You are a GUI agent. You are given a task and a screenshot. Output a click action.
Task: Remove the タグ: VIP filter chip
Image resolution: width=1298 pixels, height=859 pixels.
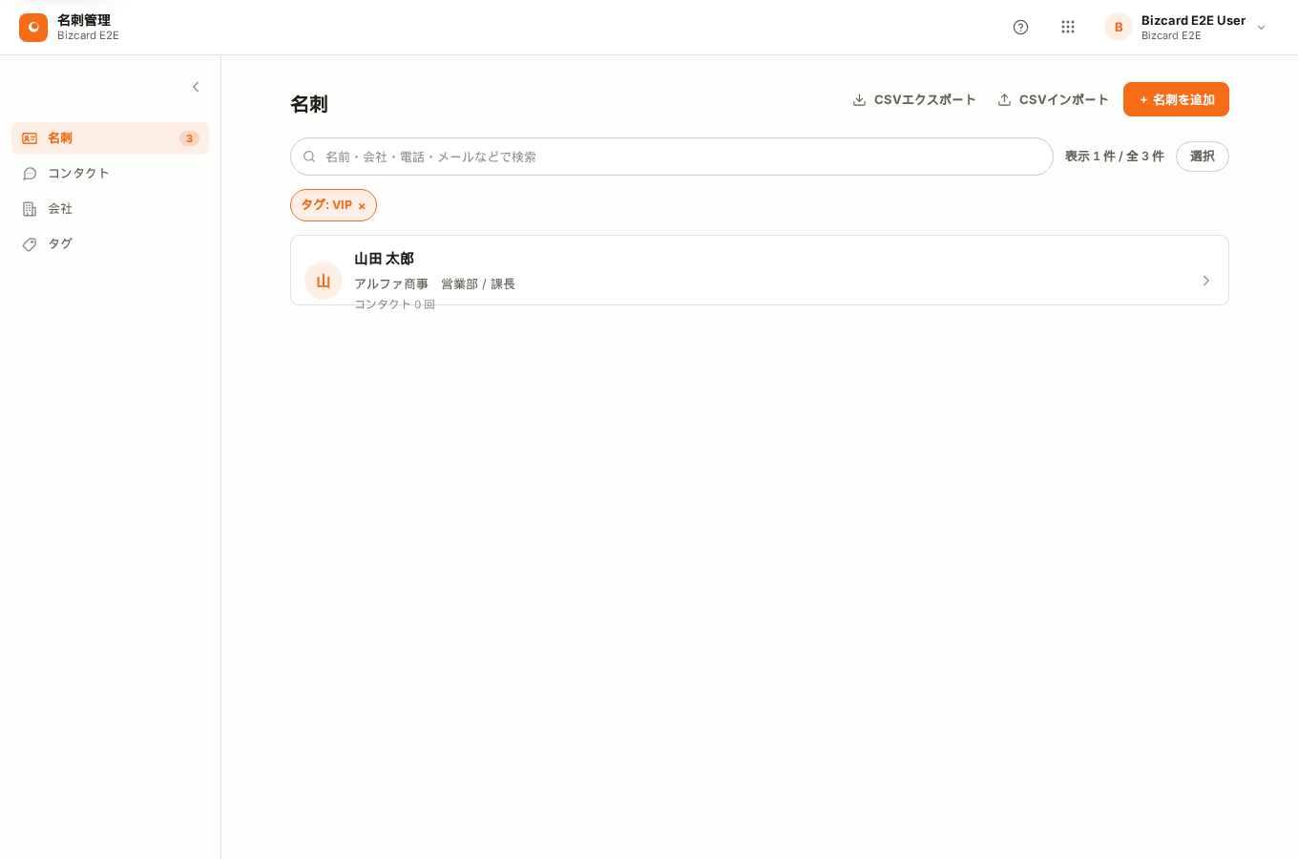point(362,206)
